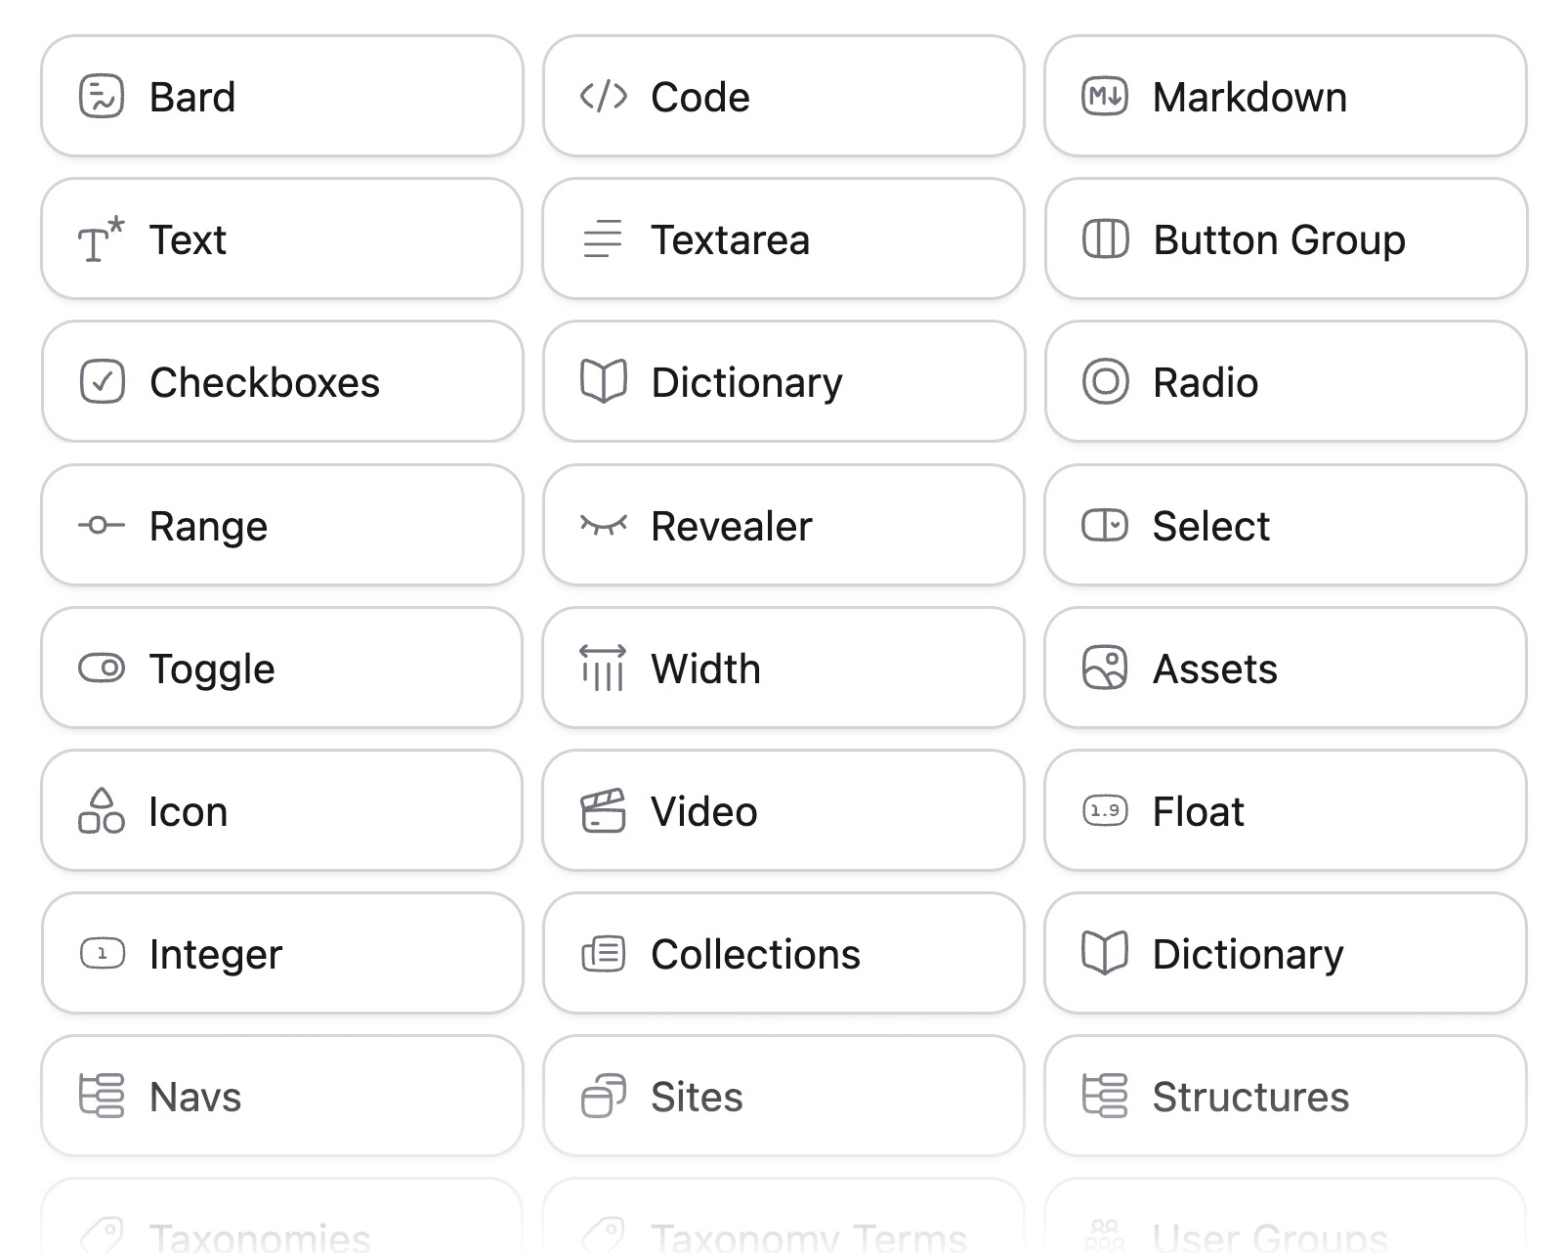Viewport: 1566px width, 1253px height.
Task: Select the Icon fieldtype shapes icon
Action: [x=101, y=810]
